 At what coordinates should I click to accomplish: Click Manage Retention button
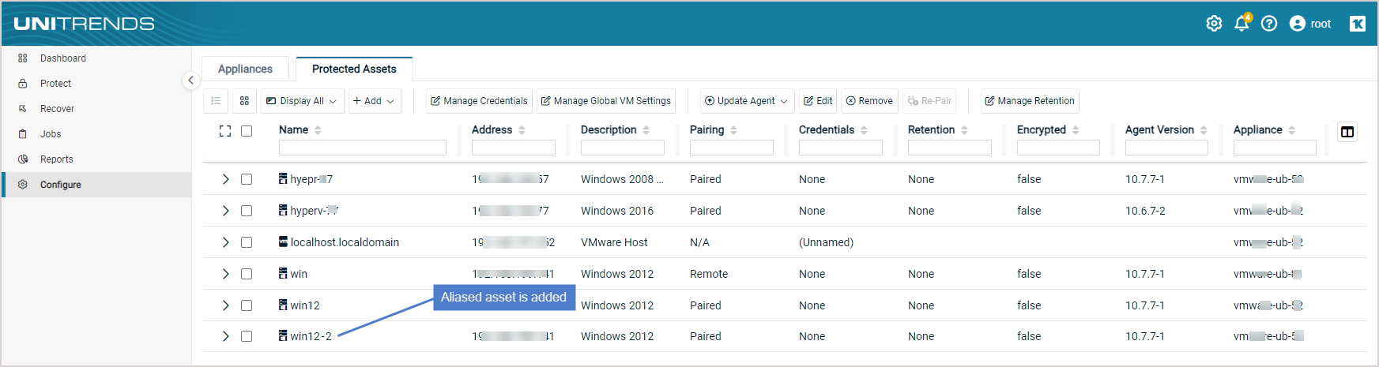tap(1030, 101)
